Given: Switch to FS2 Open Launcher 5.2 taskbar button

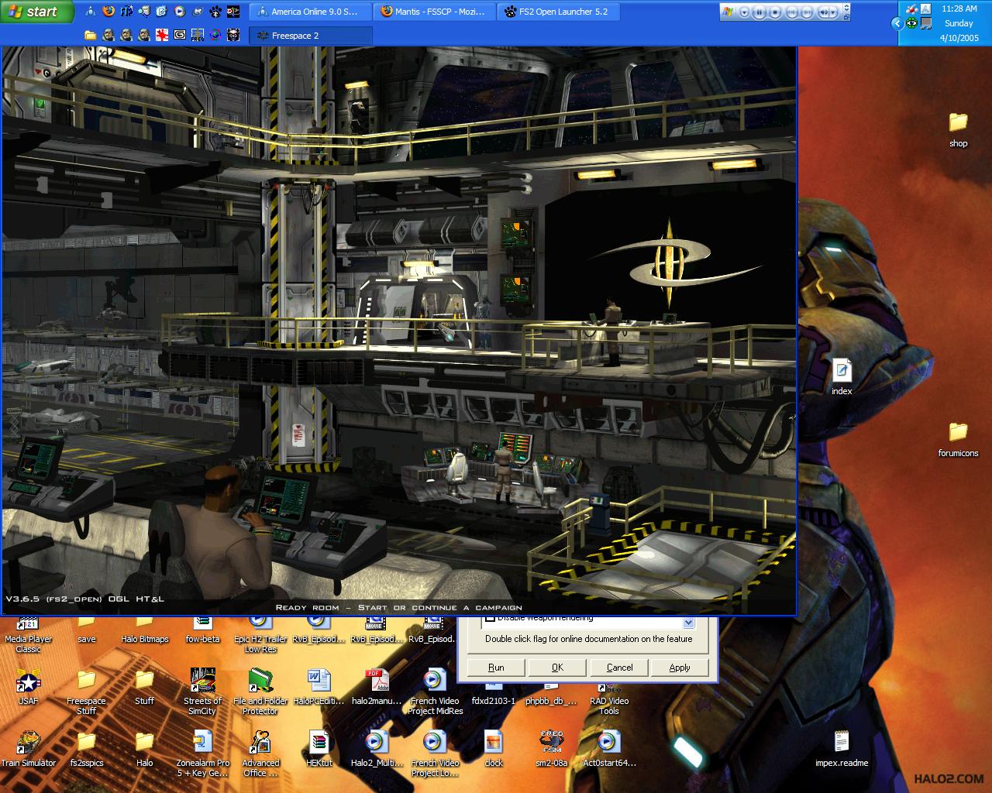Looking at the screenshot, I should tap(558, 12).
